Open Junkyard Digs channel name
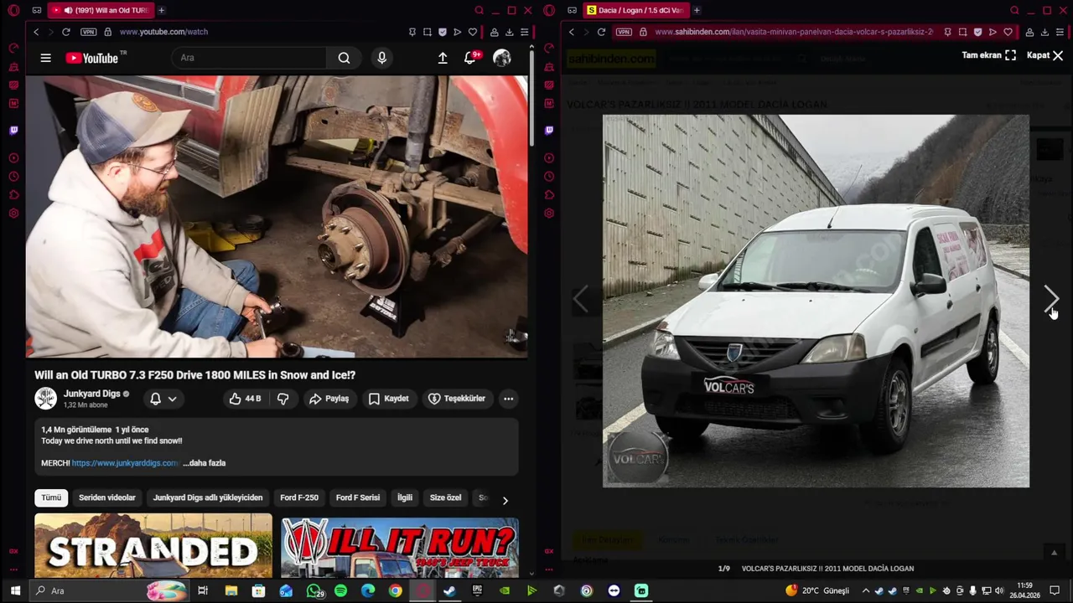This screenshot has height=603, width=1073. [92, 394]
